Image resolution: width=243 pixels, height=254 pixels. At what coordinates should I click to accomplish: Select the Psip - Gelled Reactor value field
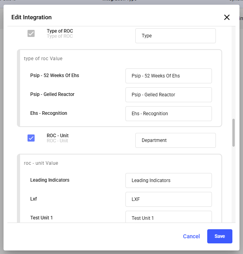point(169,95)
